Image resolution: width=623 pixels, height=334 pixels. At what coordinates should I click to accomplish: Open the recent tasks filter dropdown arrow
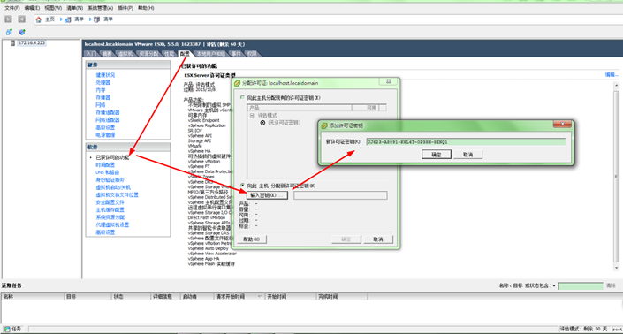[554, 286]
